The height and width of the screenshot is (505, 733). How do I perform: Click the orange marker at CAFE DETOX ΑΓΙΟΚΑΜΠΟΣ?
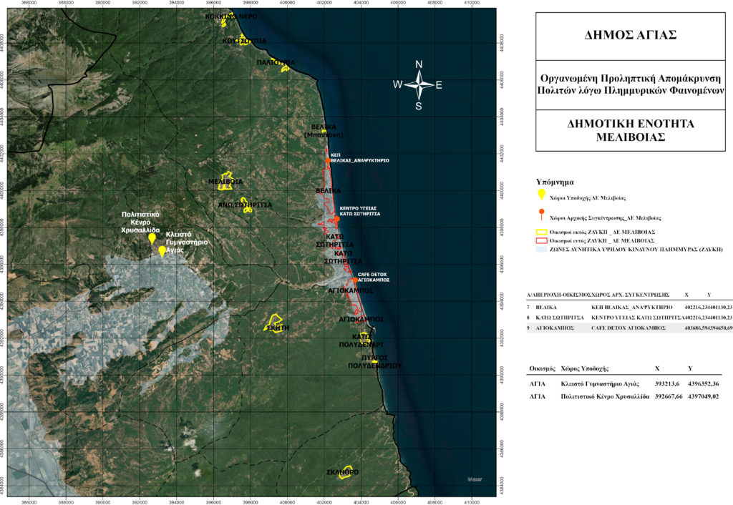pyautogui.click(x=355, y=280)
